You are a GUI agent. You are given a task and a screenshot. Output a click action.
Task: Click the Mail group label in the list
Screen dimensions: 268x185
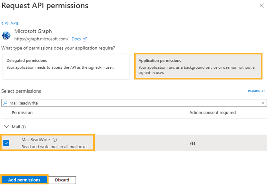(19, 127)
